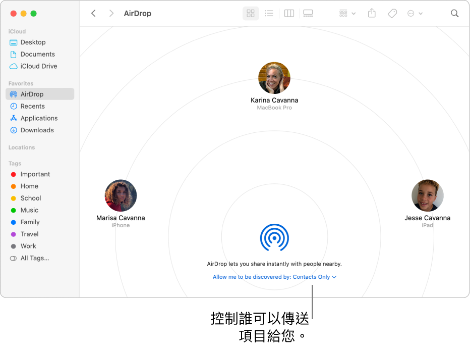Click the iCloud Drive cloud icon
The width and height of the screenshot is (471, 348).
pyautogui.click(x=13, y=66)
